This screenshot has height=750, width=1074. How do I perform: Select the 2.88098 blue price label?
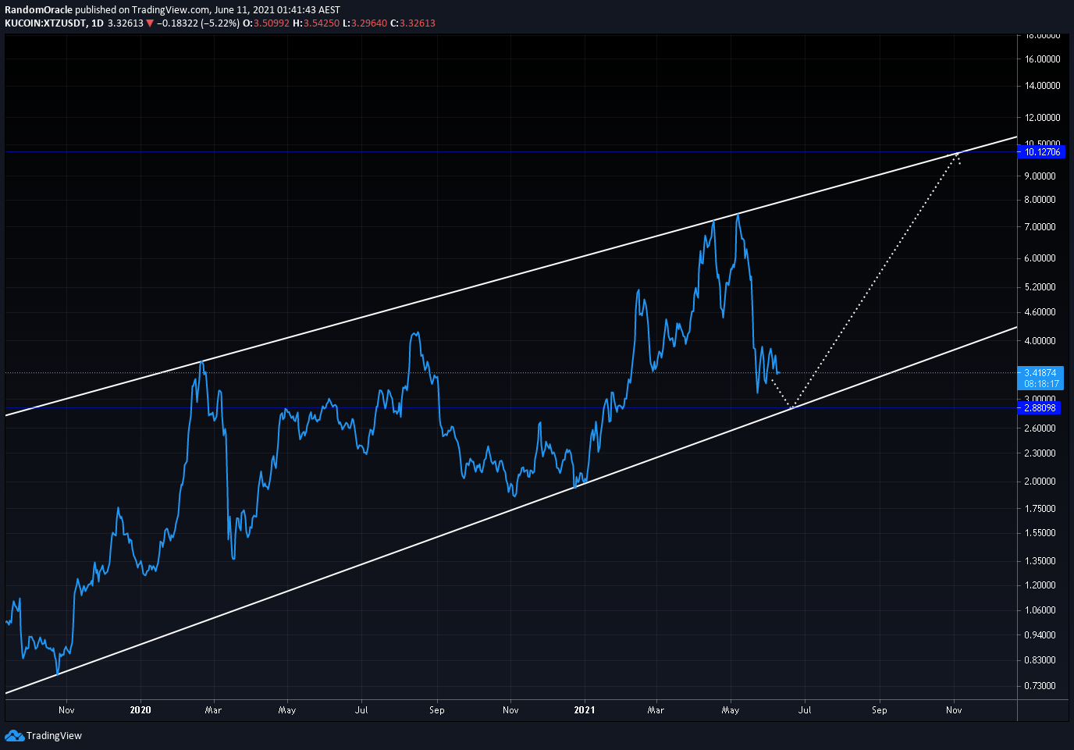[1040, 408]
